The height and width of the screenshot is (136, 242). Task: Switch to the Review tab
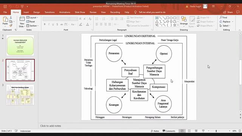click(x=93, y=12)
